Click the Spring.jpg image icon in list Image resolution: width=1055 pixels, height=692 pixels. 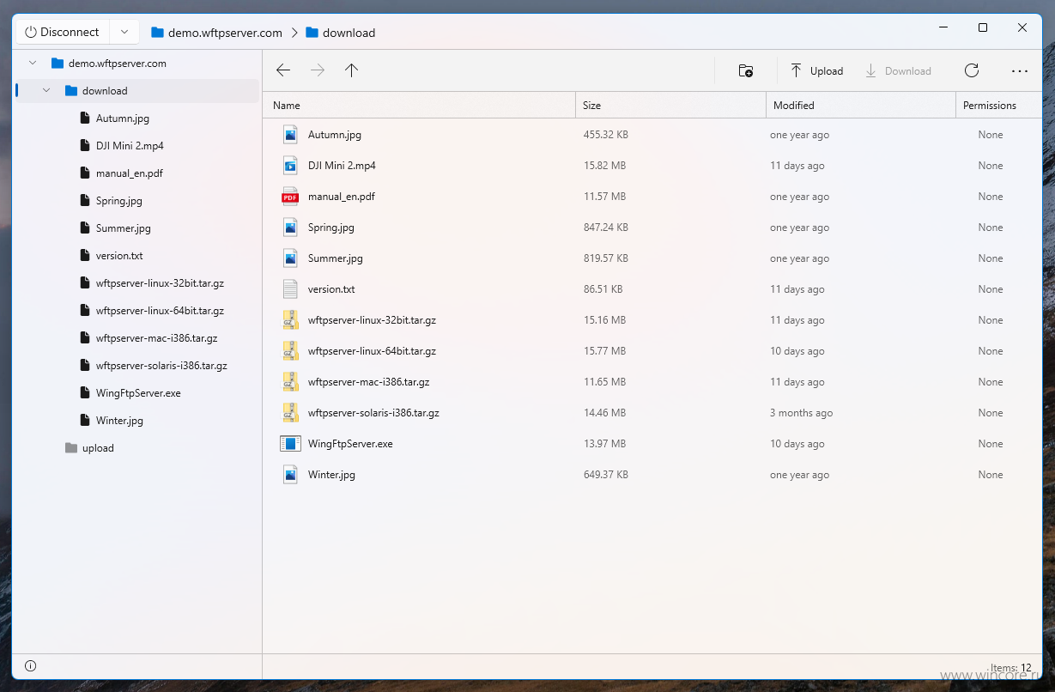pos(290,228)
